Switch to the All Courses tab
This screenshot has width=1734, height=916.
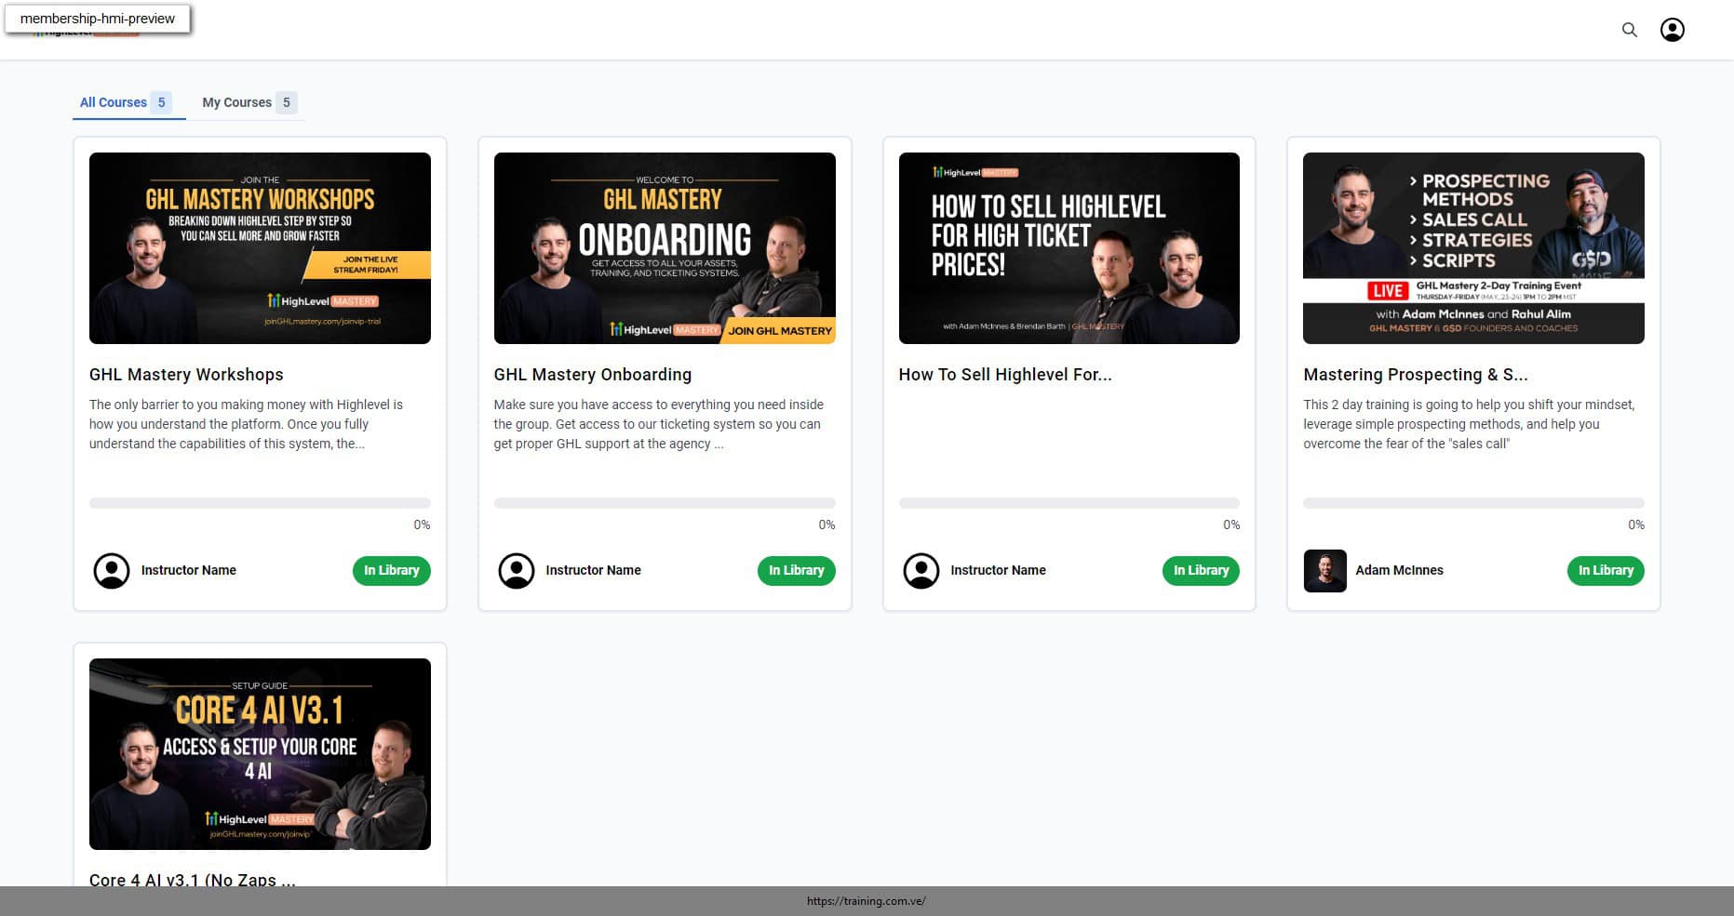(114, 102)
